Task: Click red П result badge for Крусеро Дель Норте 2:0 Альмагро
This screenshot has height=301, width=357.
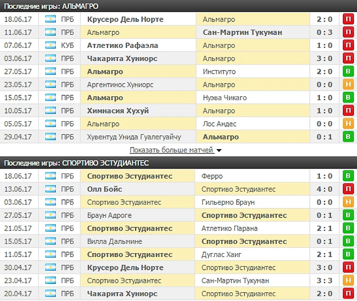Action: (349, 20)
